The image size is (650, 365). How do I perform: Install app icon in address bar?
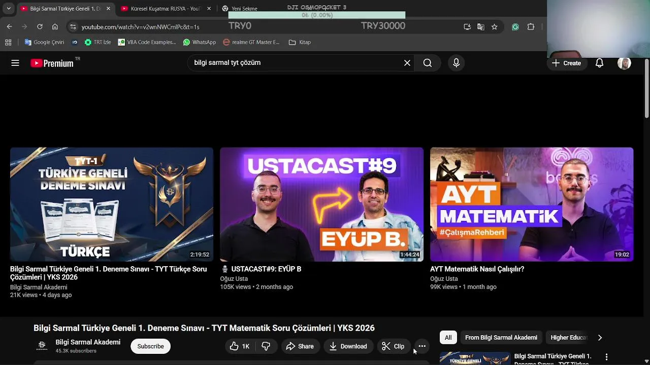click(x=467, y=27)
